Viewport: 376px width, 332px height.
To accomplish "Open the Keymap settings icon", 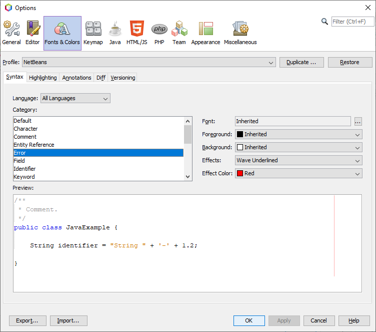I will point(93,33).
